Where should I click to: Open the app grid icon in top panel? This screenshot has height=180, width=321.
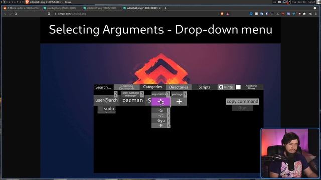[x=318, y=2]
